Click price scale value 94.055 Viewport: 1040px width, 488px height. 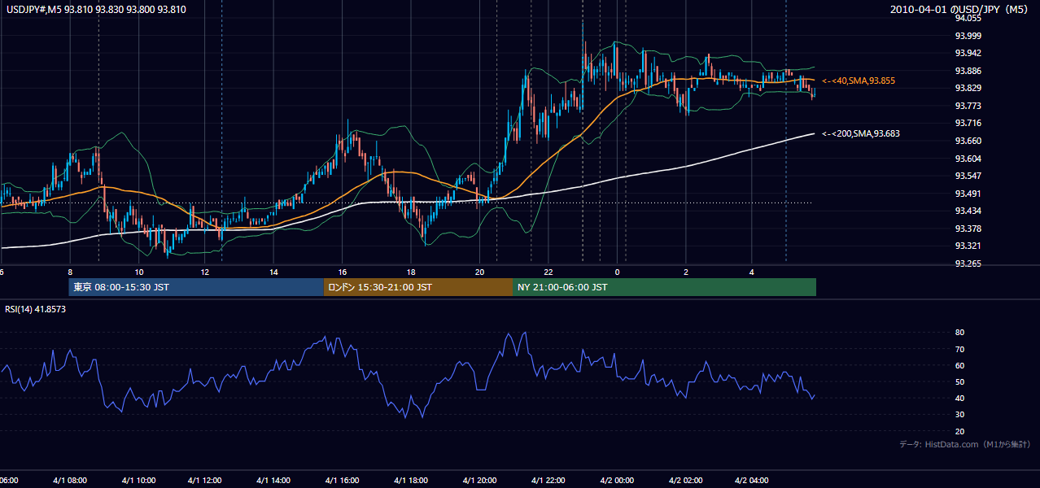click(x=968, y=18)
